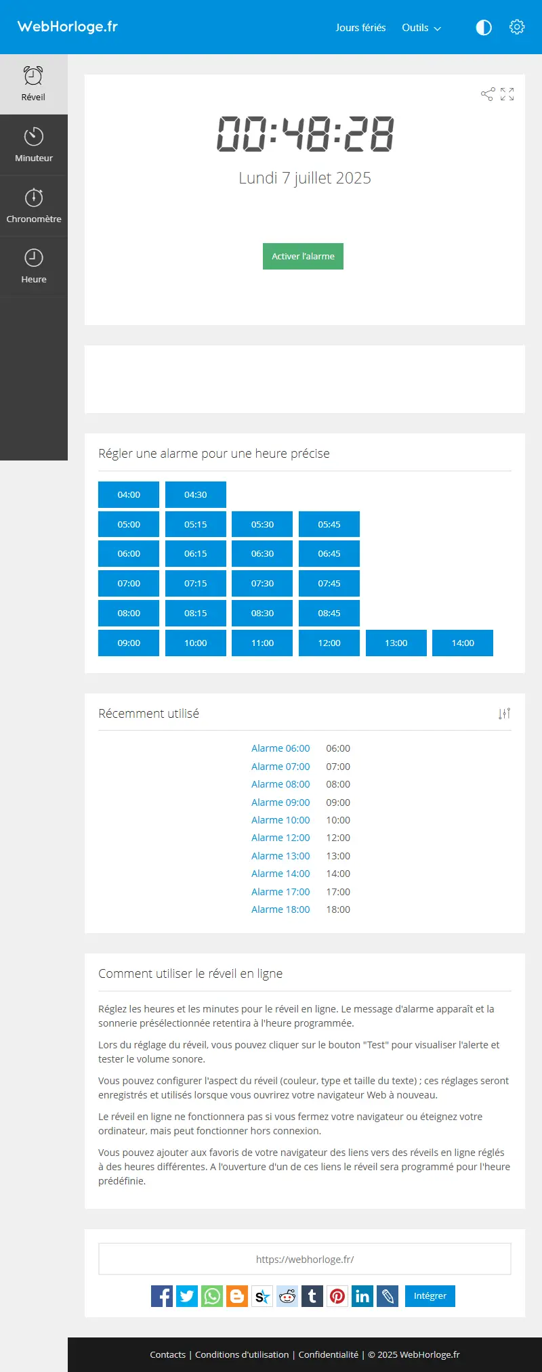Image resolution: width=542 pixels, height=1372 pixels.
Task: Go to WebHorloge.fr home logo
Action: coord(68,26)
